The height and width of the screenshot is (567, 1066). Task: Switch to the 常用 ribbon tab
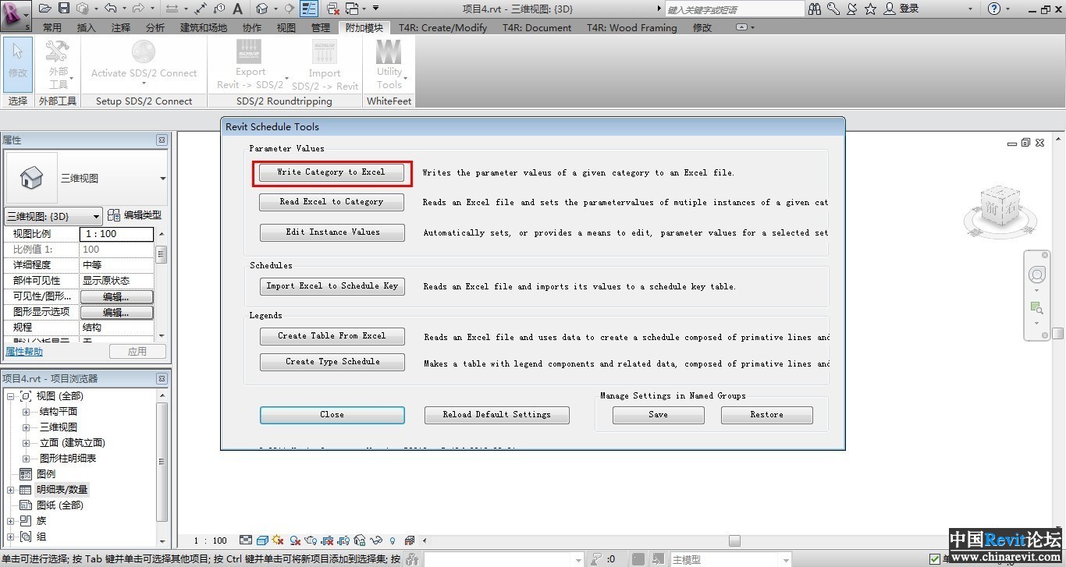pyautogui.click(x=52, y=27)
